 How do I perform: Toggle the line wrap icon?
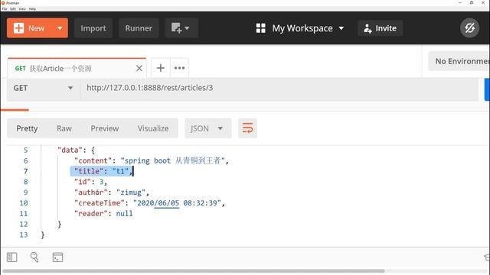pos(247,128)
